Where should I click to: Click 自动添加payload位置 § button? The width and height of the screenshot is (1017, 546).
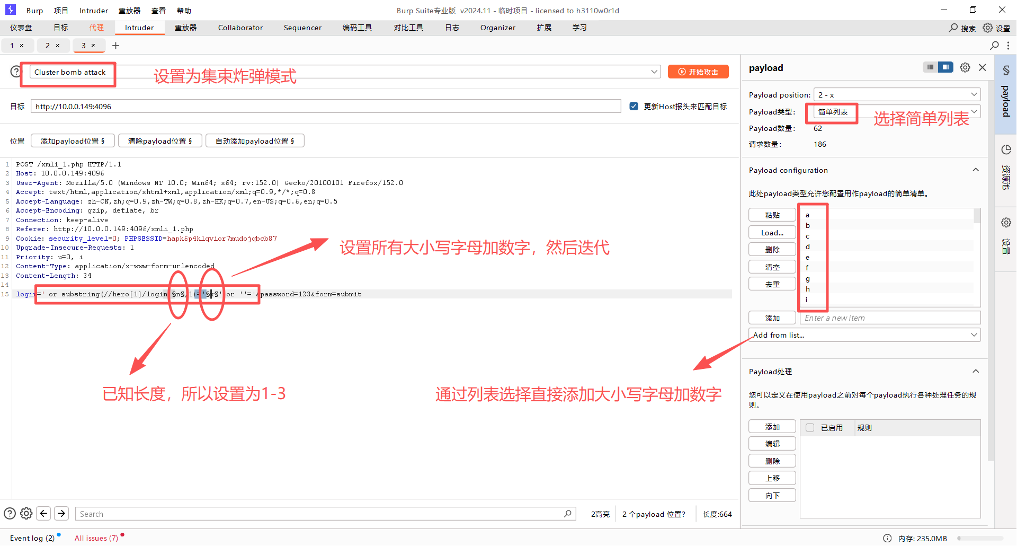[255, 140]
